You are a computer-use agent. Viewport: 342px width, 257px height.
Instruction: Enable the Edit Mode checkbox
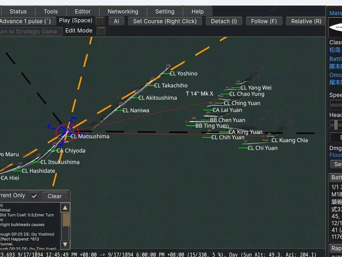pos(101,31)
